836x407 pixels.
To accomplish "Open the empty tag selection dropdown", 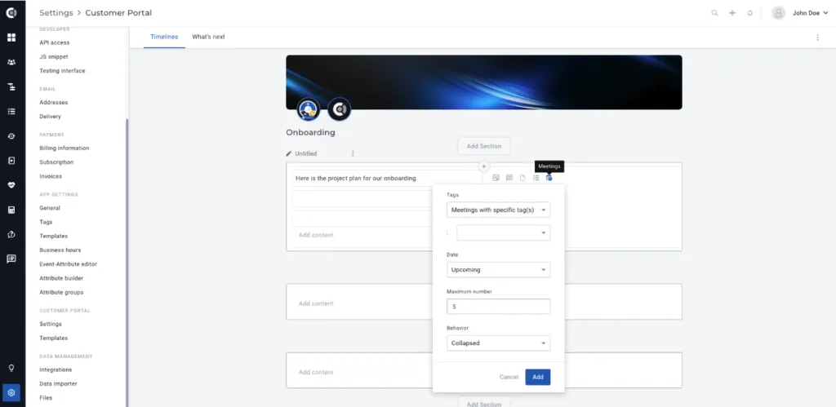I will (503, 232).
